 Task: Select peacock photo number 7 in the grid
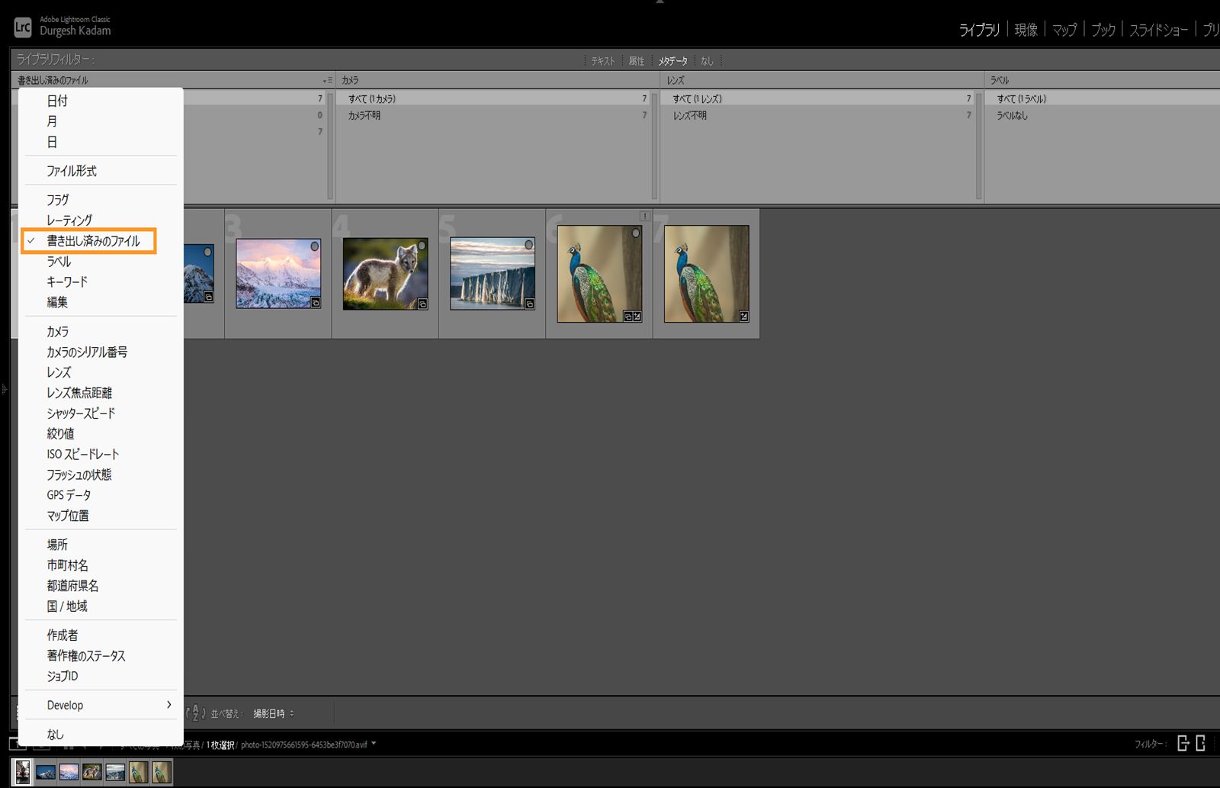click(x=706, y=274)
